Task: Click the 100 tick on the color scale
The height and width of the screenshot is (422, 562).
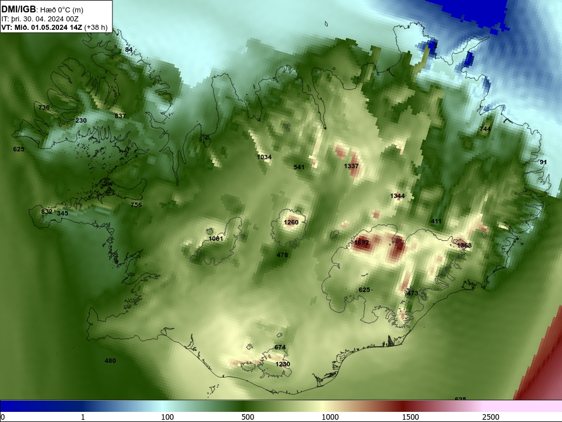Action: (167, 417)
